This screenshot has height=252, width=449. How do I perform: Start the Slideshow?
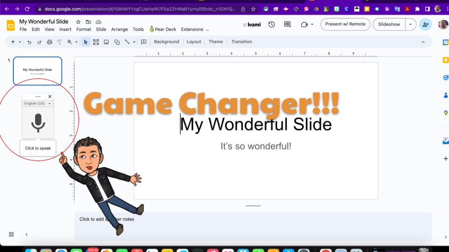click(x=389, y=24)
